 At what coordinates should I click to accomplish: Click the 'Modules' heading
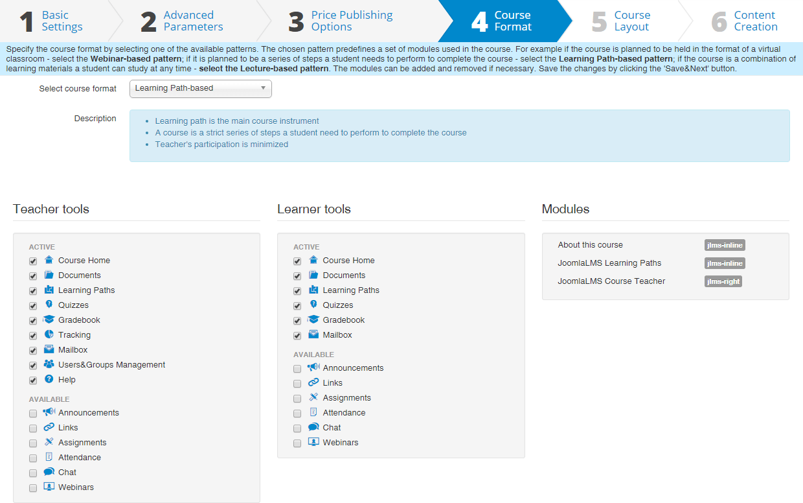(565, 209)
